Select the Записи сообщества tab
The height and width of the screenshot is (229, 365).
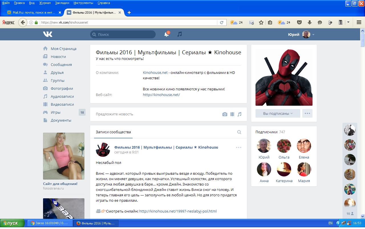point(113,132)
